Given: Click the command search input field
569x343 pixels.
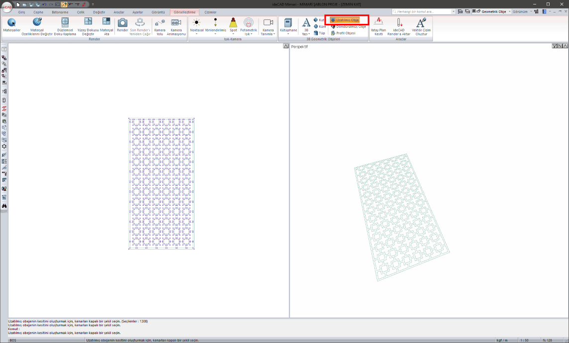Looking at the screenshot, I should tap(423, 11).
